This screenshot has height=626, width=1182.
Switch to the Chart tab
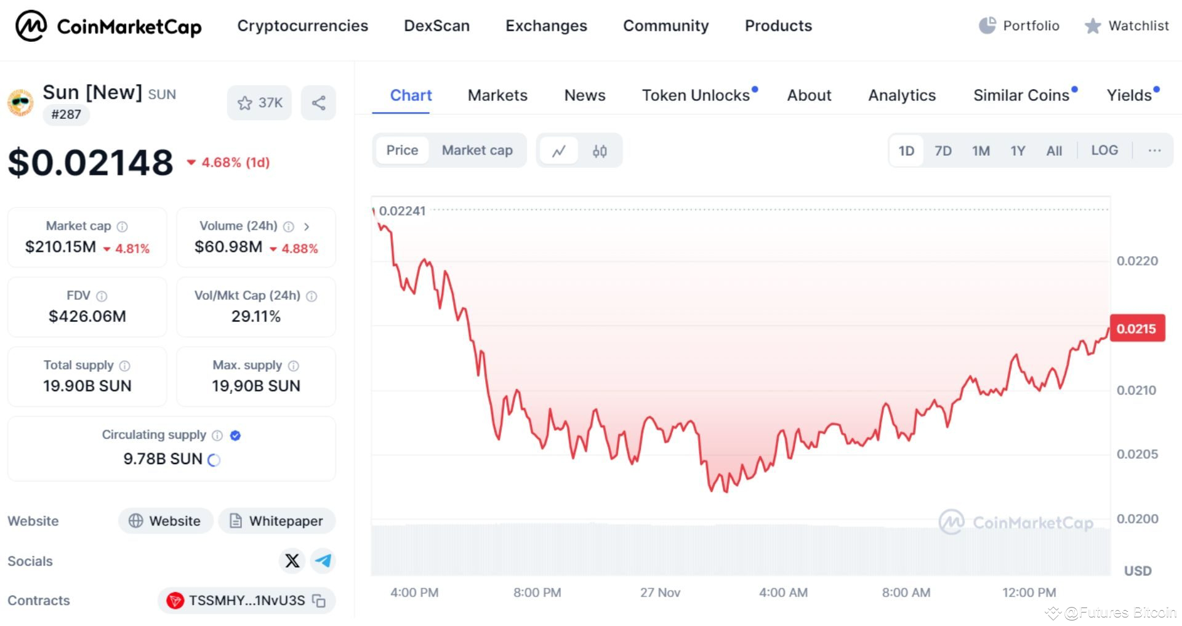coord(411,95)
